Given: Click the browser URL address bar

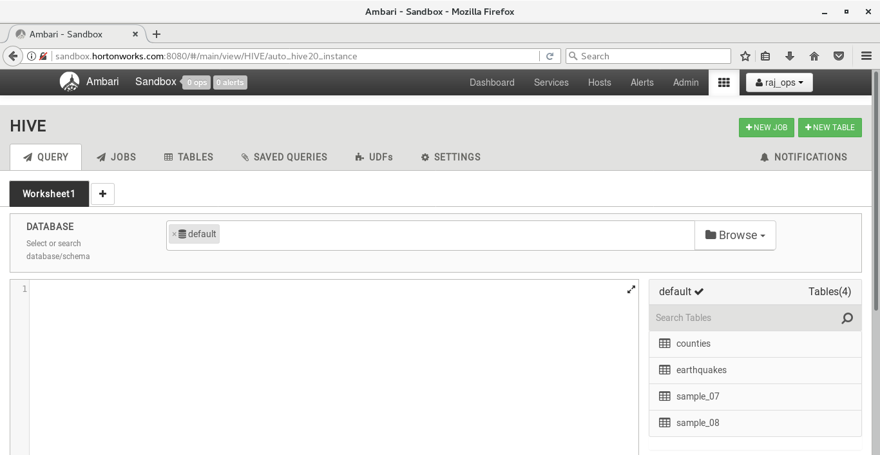Looking at the screenshot, I should (x=295, y=56).
